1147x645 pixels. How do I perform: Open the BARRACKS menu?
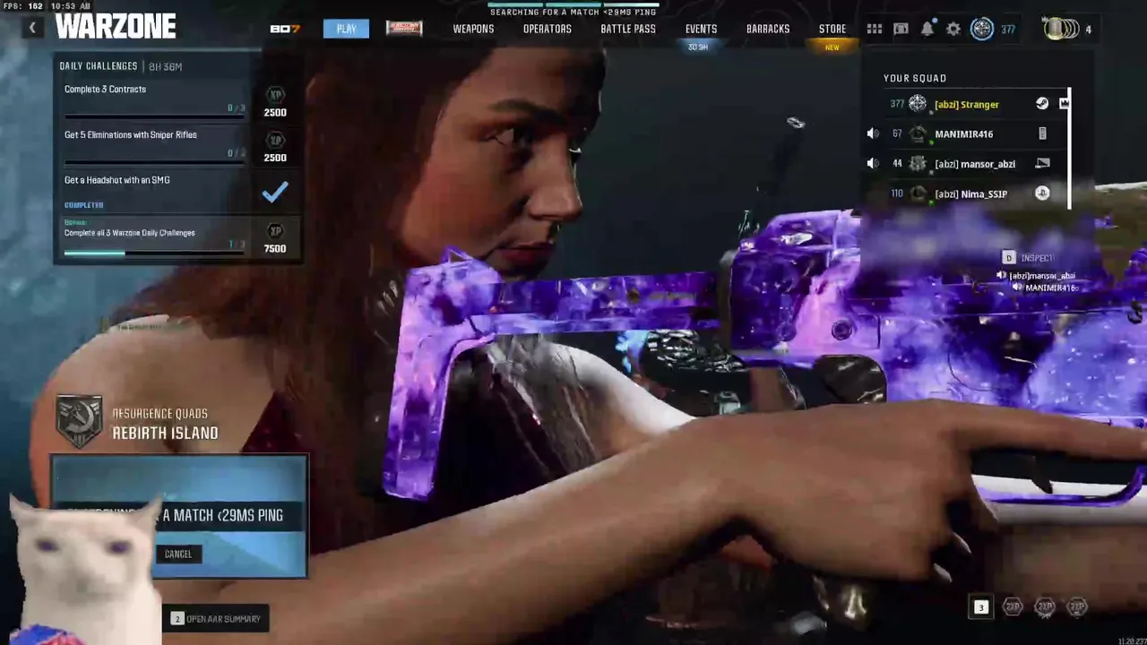[768, 29]
